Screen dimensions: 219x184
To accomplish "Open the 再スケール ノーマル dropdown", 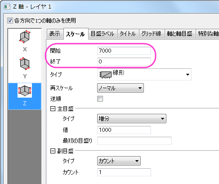I will click(121, 88).
